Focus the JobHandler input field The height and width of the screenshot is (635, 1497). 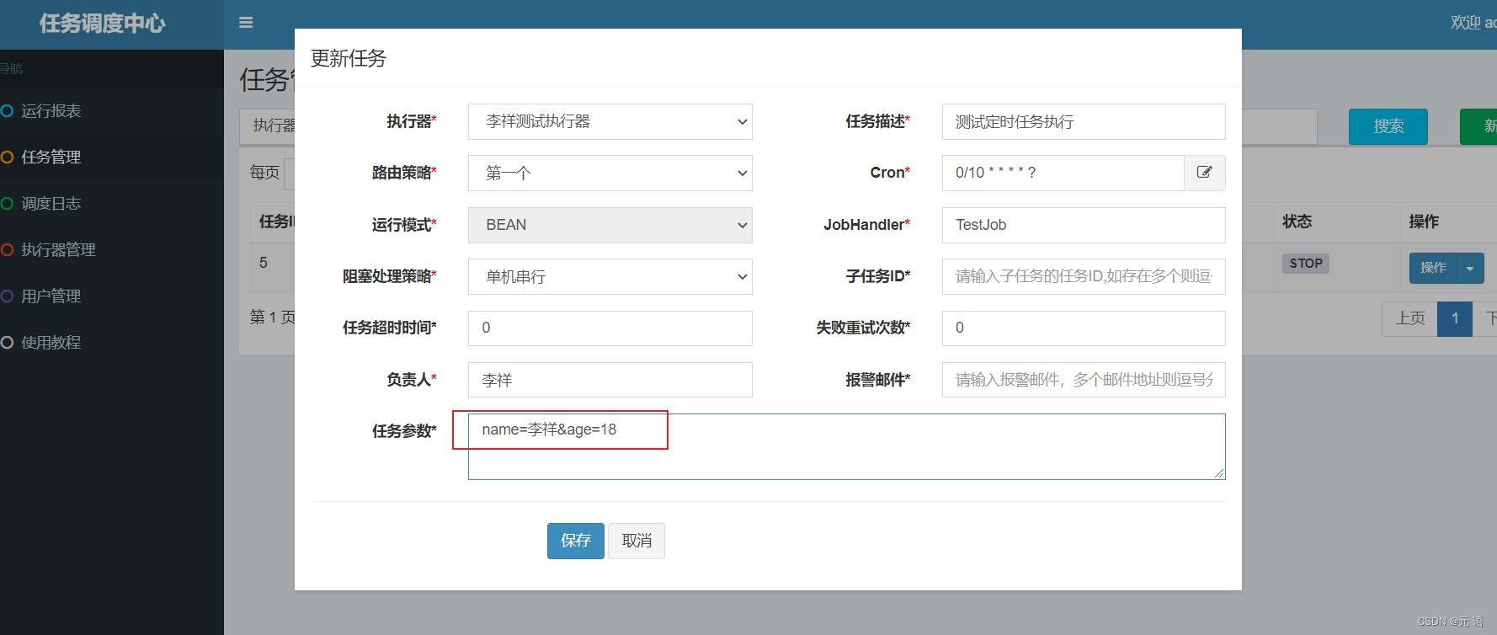1084,225
